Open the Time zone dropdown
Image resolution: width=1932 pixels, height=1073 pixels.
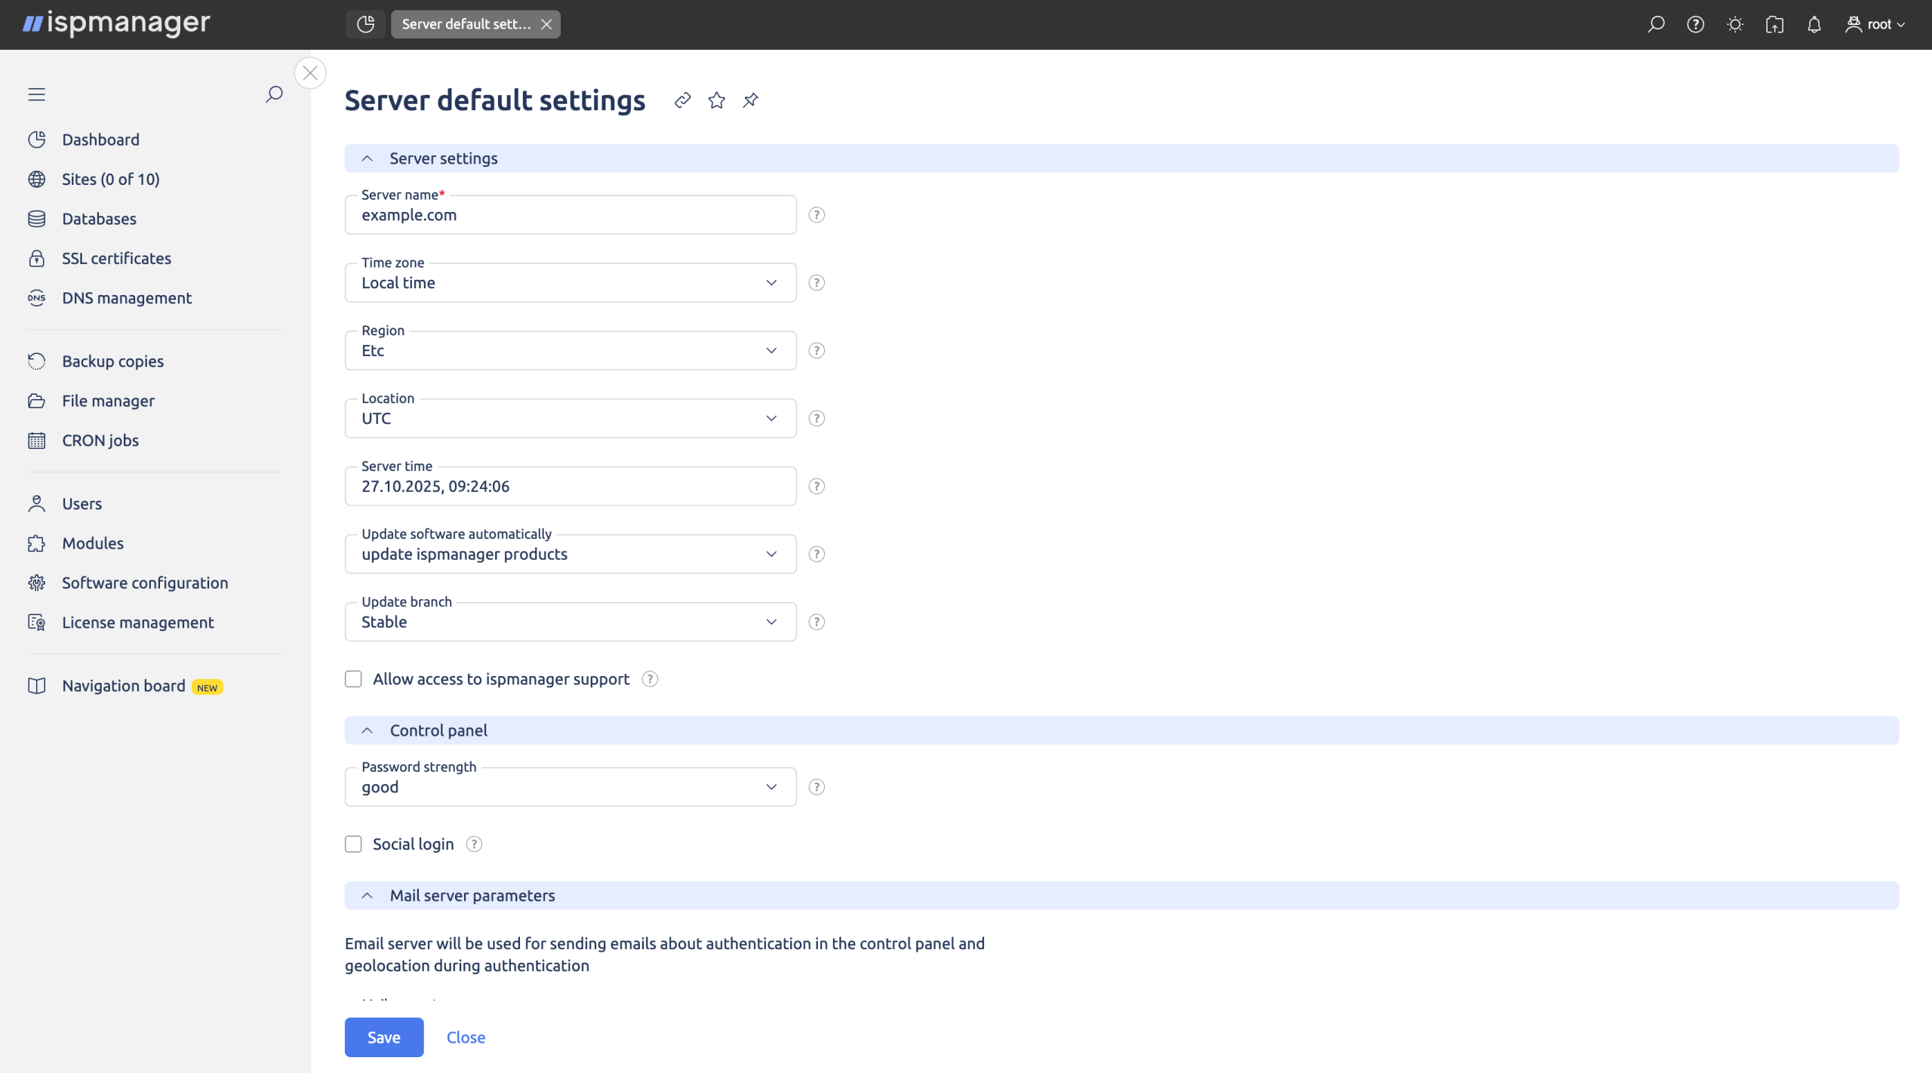[570, 283]
